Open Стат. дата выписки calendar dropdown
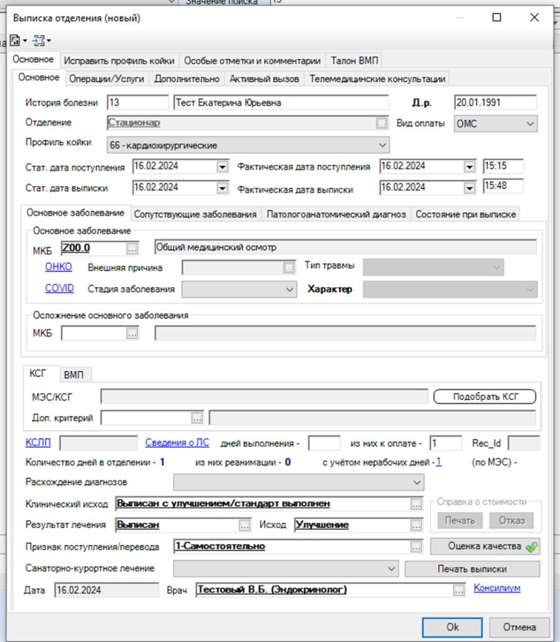This screenshot has width=560, height=642. [222, 188]
